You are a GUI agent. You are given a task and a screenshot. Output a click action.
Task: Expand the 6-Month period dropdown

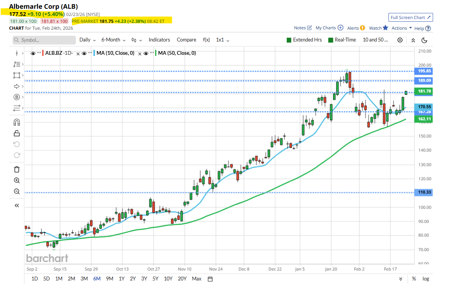(x=113, y=40)
